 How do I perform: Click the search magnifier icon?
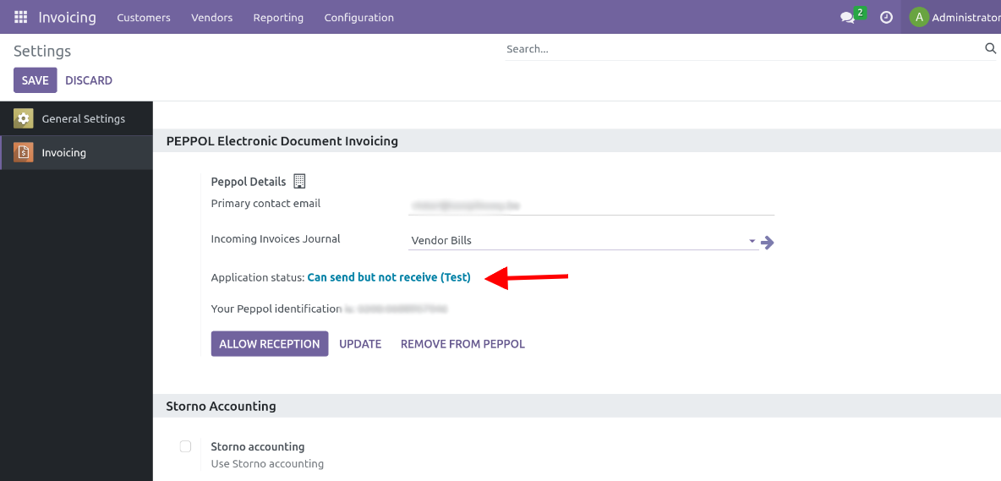(990, 49)
